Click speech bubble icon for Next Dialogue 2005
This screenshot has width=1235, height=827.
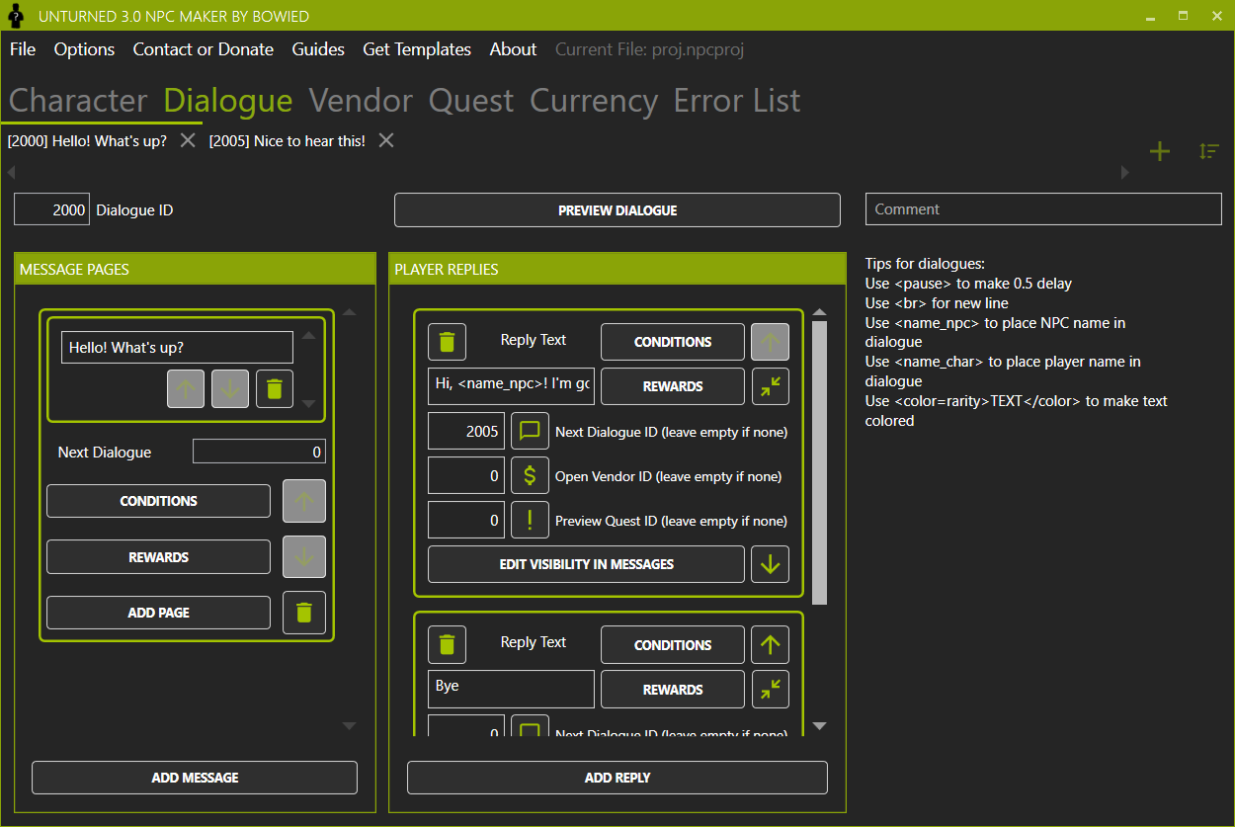(530, 431)
